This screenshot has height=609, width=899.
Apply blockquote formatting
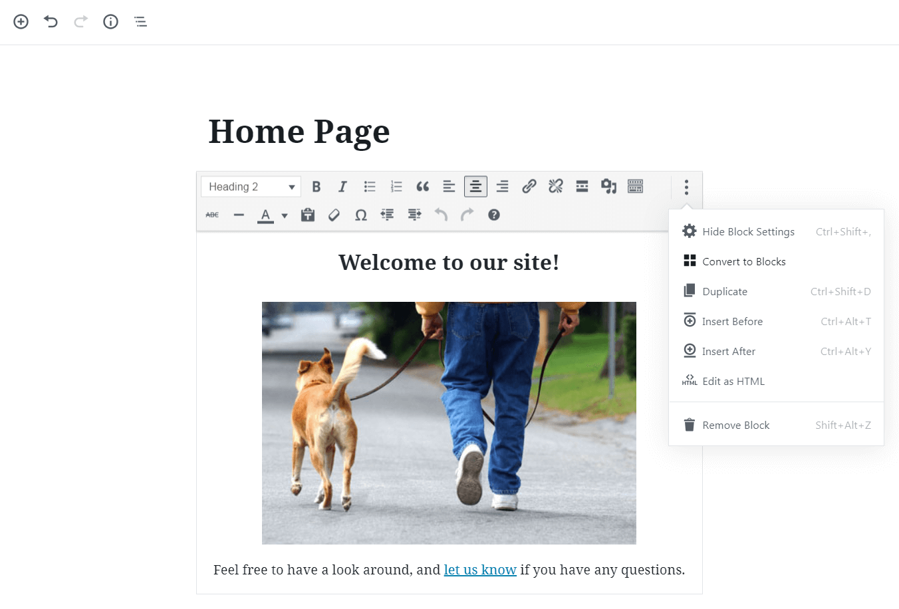[423, 187]
